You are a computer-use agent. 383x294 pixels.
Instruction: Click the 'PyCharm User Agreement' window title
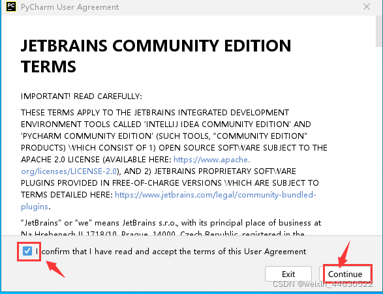(70, 7)
